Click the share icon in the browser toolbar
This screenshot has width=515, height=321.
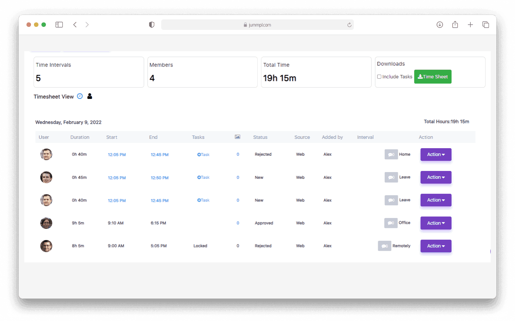pyautogui.click(x=455, y=24)
